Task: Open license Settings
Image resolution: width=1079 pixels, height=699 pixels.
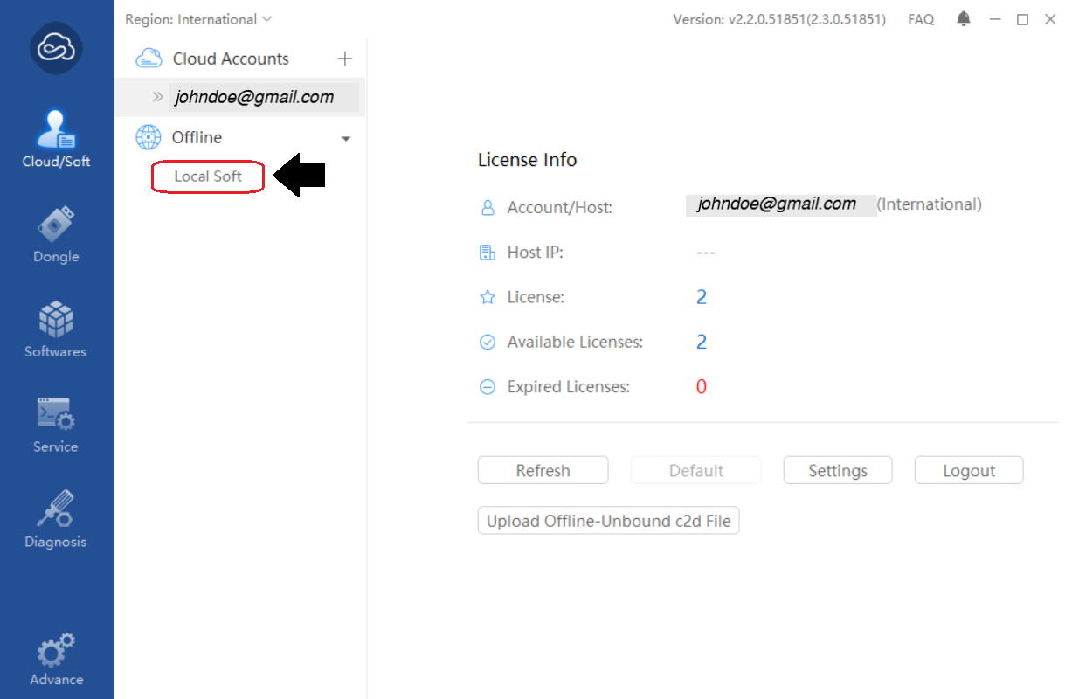Action: [x=837, y=470]
